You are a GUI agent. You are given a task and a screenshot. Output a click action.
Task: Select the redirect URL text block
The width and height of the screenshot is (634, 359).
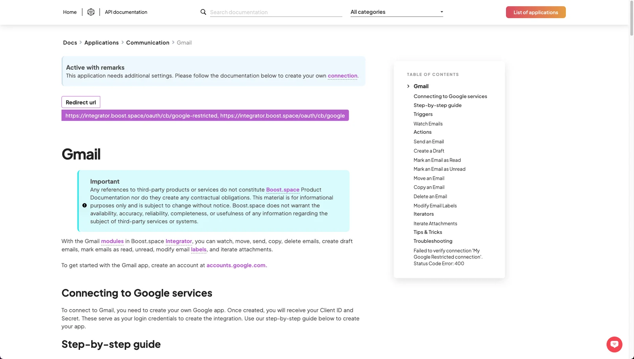205,116
